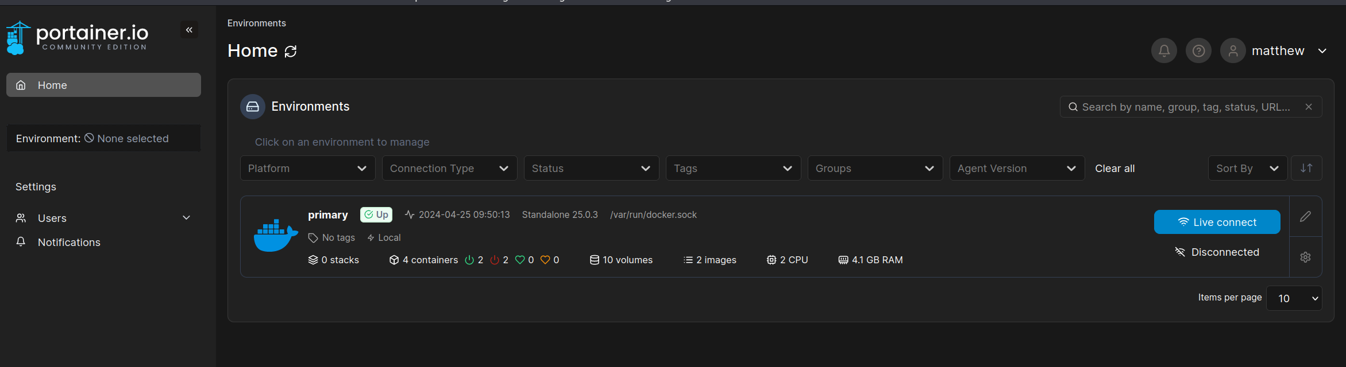The image size is (1346, 367).
Task: Click the Portainer.io logo
Action: click(78, 37)
